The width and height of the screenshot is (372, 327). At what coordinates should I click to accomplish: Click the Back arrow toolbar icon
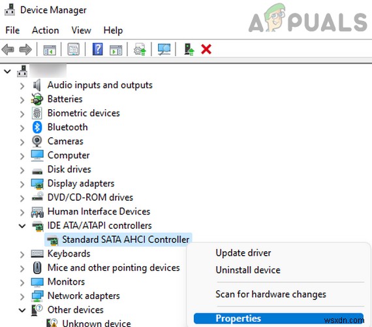click(x=8, y=50)
